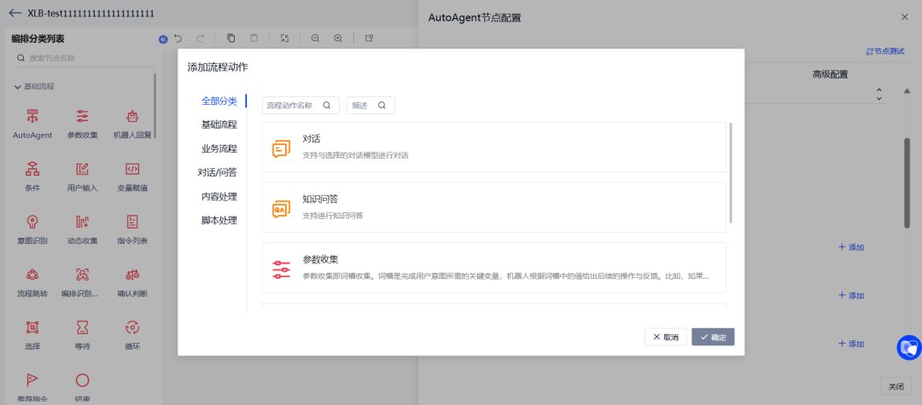Close the AutoAgent节点配置 panel

click(x=904, y=17)
